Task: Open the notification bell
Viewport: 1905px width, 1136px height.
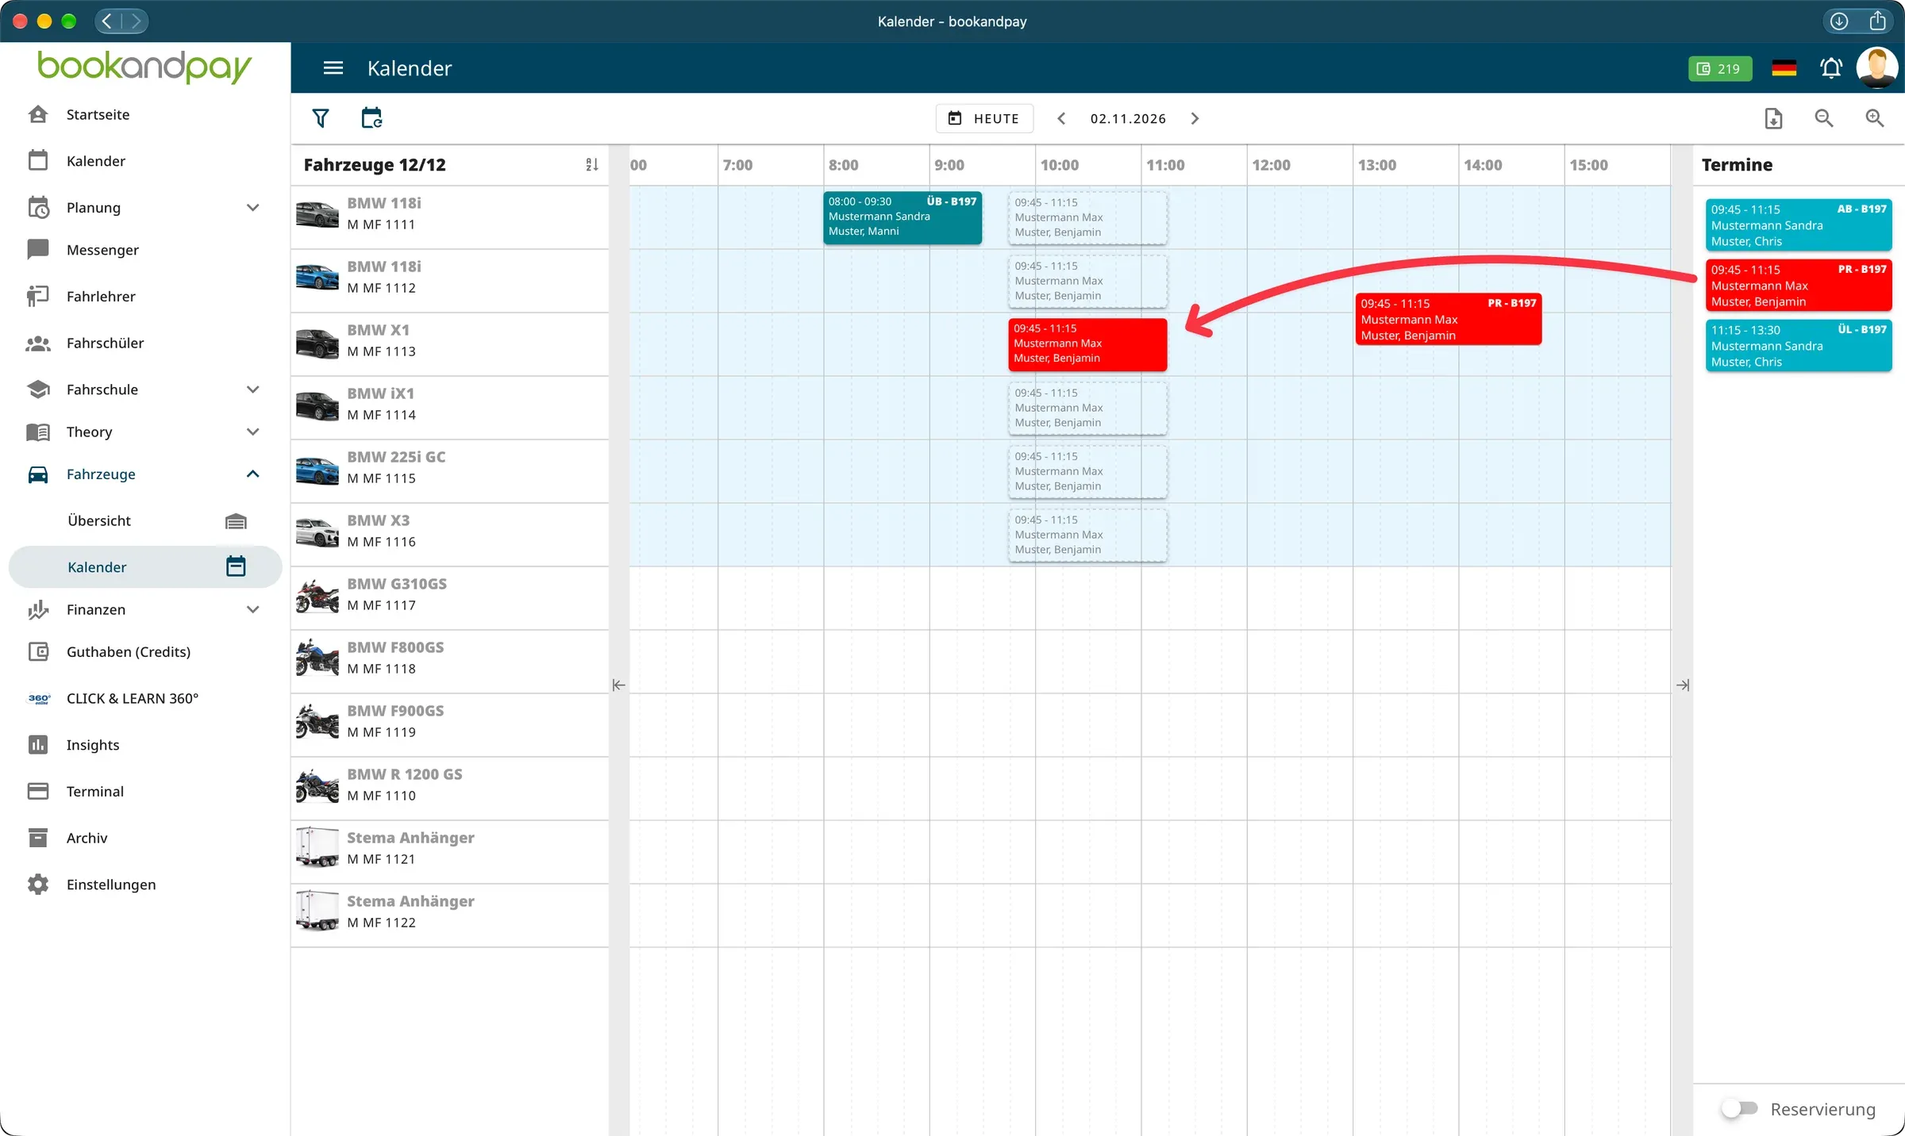Action: tap(1831, 68)
